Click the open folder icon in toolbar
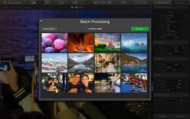190x119 pixels. [34, 2]
